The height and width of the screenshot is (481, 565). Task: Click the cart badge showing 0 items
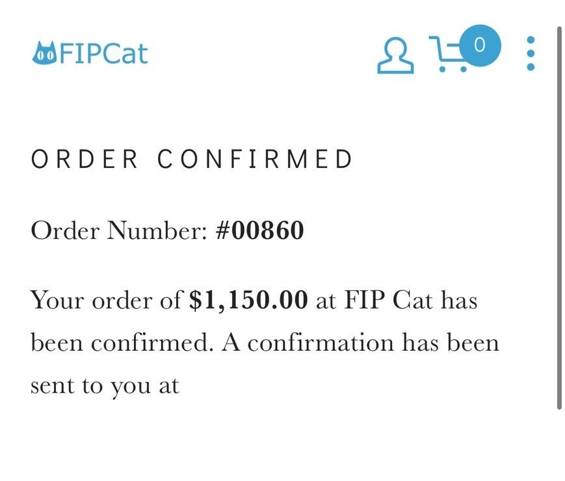[x=480, y=45]
